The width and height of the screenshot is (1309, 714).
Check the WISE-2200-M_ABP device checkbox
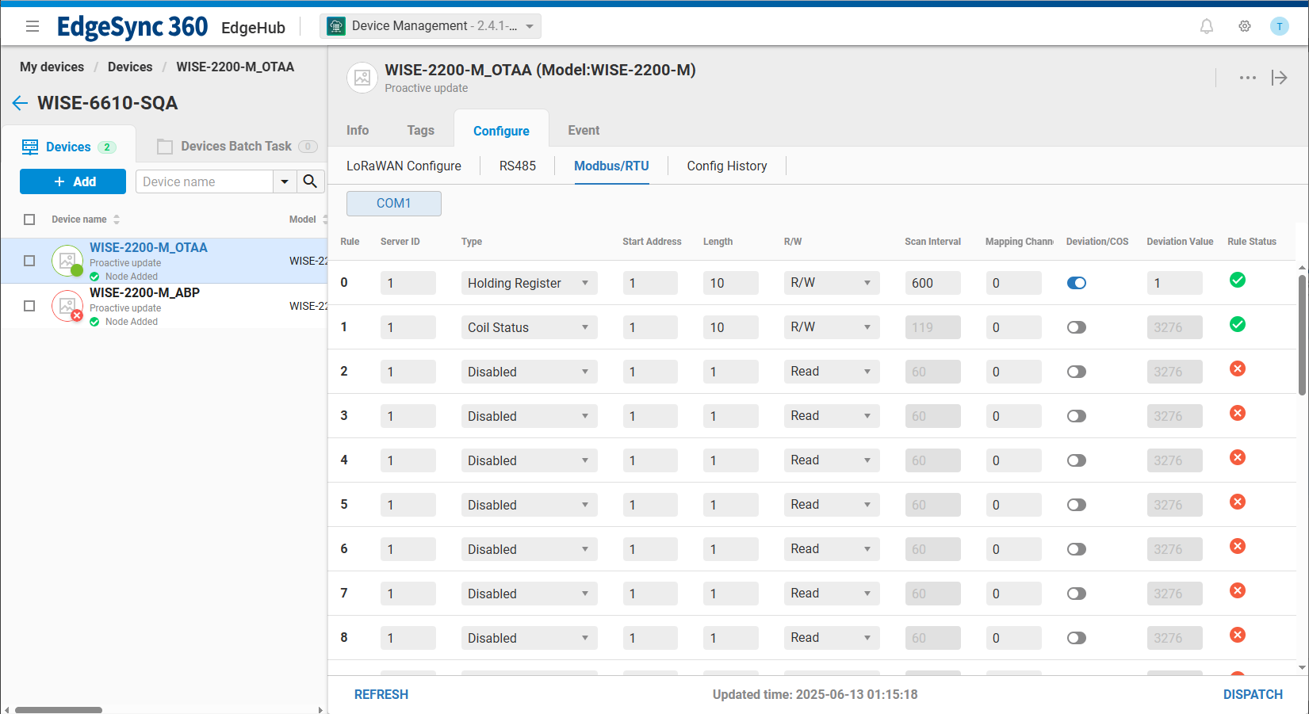29,306
